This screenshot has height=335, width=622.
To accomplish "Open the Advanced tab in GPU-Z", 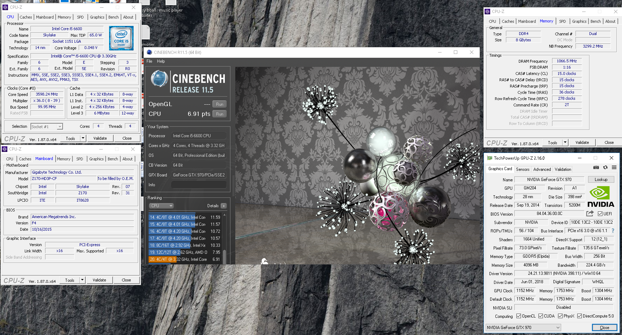I will (x=542, y=169).
